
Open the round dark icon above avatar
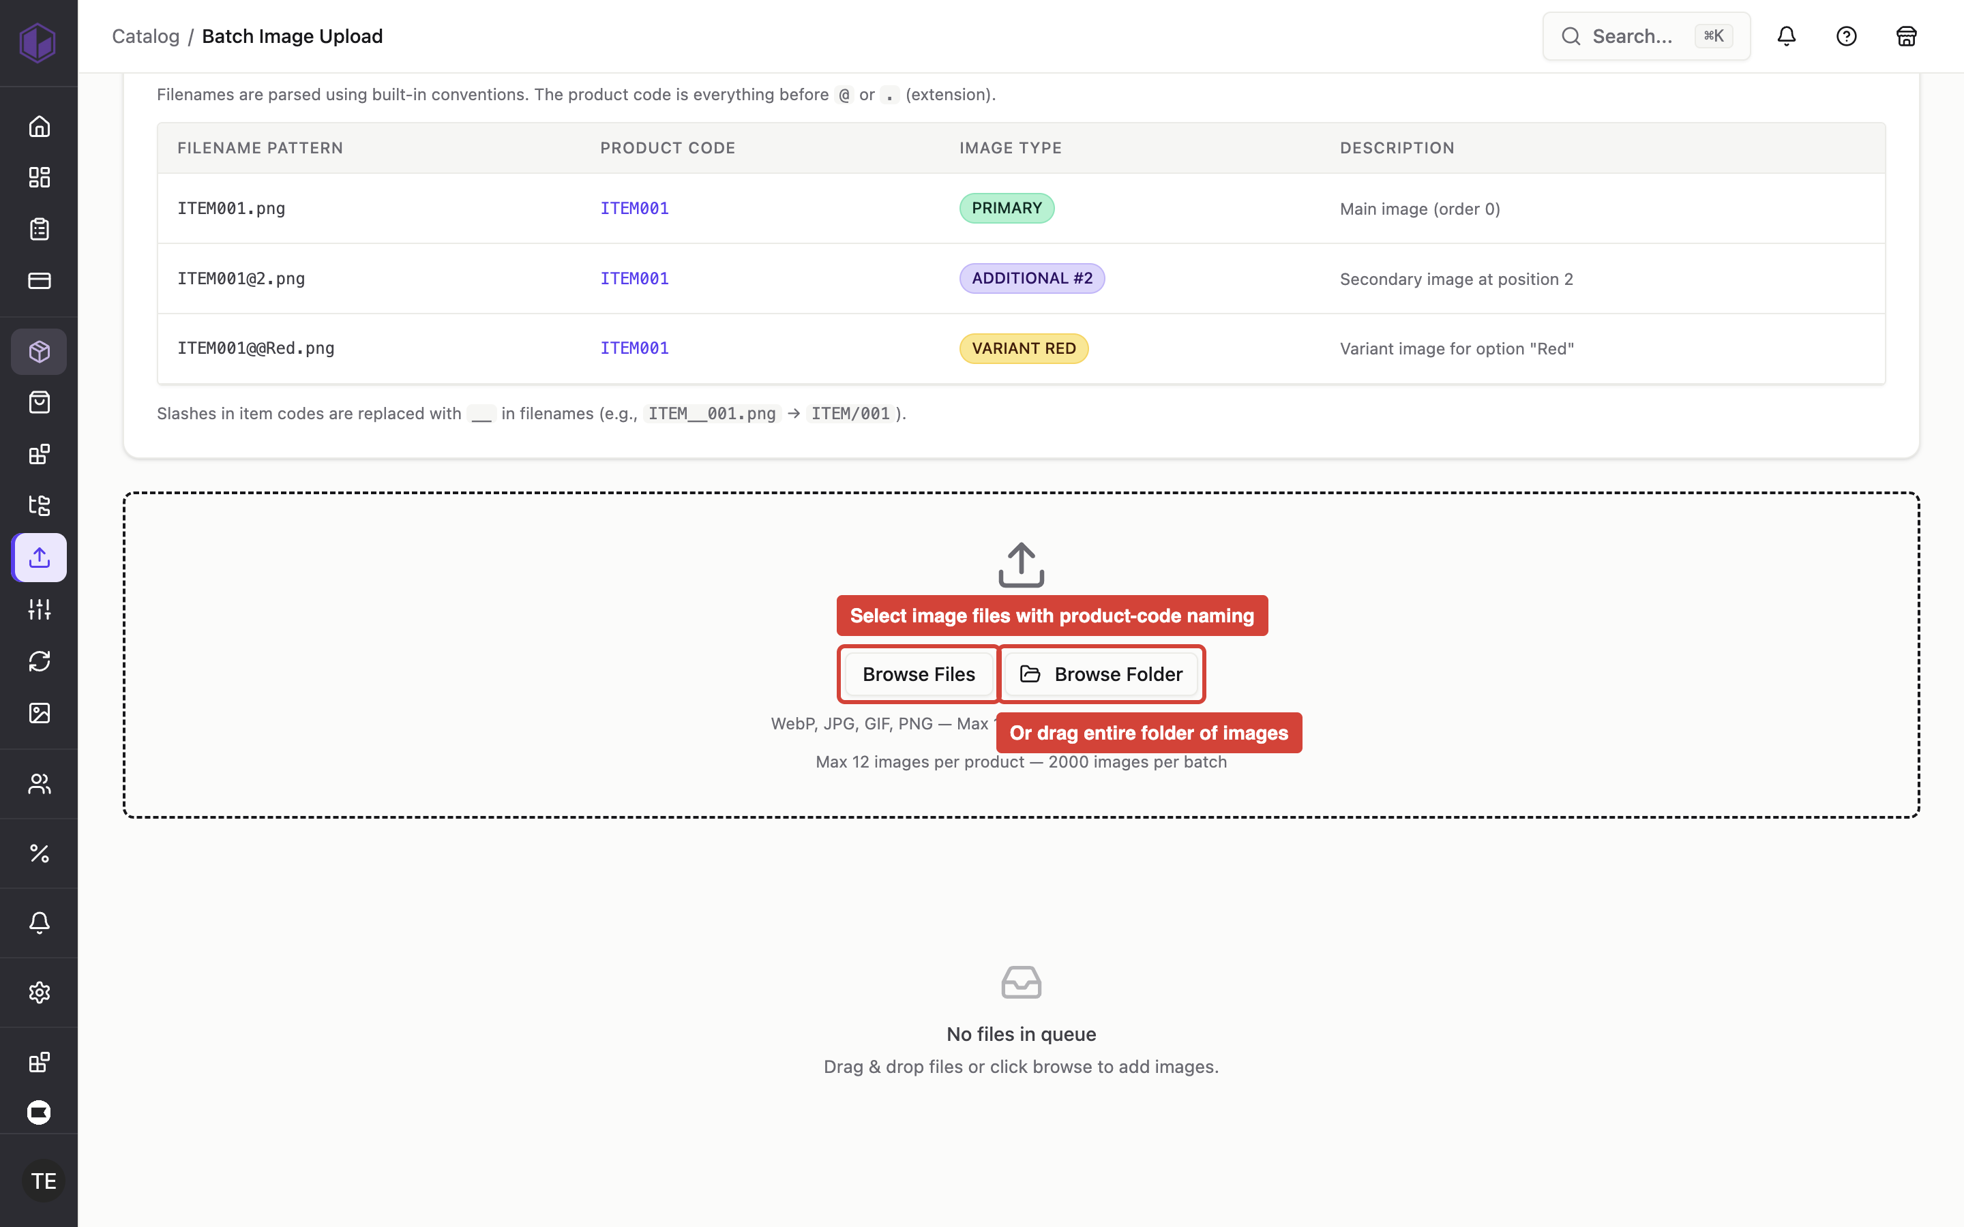(39, 1112)
